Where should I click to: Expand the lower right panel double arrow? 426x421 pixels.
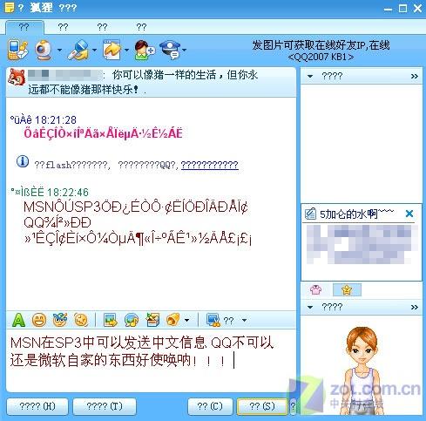click(x=415, y=307)
